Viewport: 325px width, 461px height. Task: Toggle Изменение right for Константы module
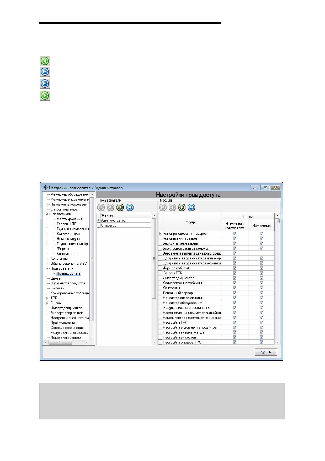[262, 288]
